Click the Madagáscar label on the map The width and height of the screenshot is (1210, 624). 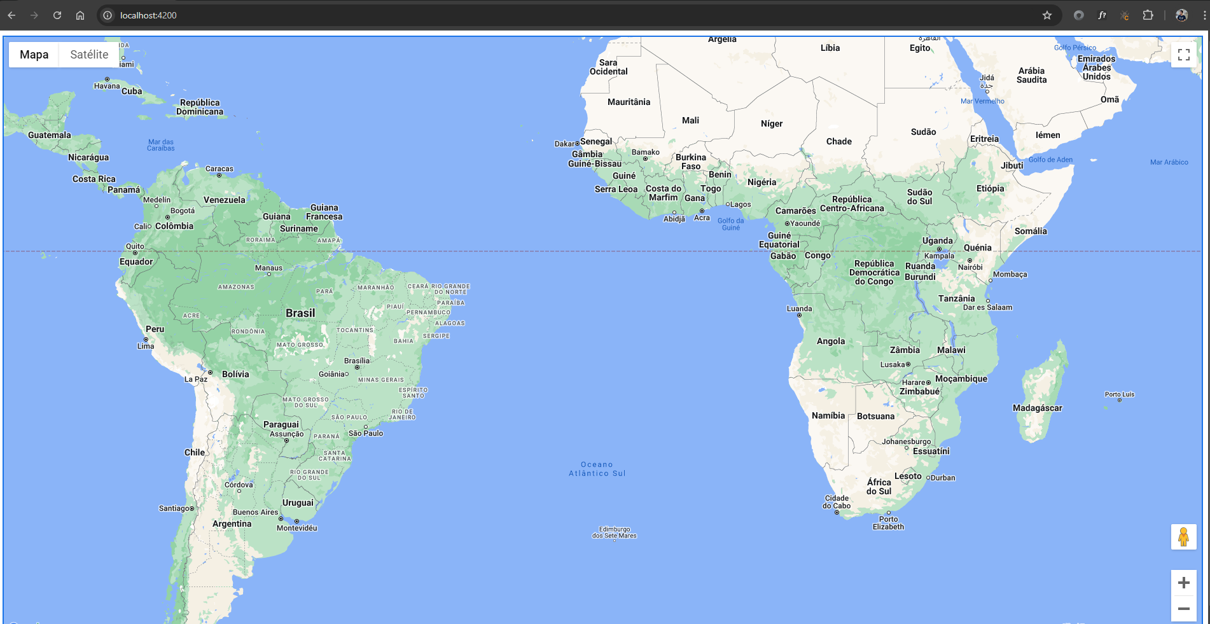pyautogui.click(x=1038, y=408)
